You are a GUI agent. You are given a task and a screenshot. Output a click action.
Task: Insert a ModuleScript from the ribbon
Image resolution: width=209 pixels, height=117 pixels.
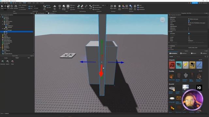(x=141, y=9)
